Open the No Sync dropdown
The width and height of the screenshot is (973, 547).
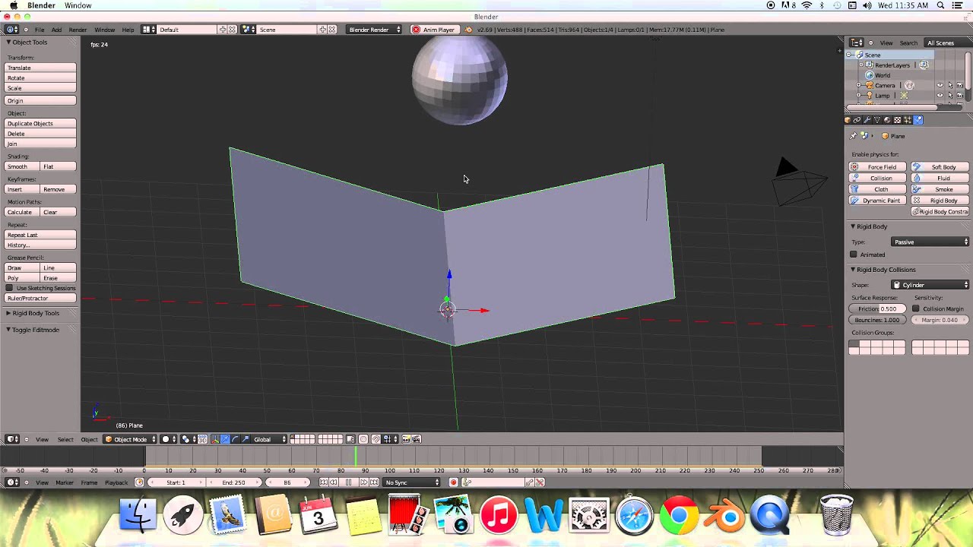411,482
